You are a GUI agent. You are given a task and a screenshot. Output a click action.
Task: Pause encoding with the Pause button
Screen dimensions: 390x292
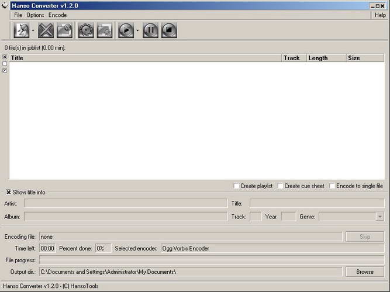(150, 30)
